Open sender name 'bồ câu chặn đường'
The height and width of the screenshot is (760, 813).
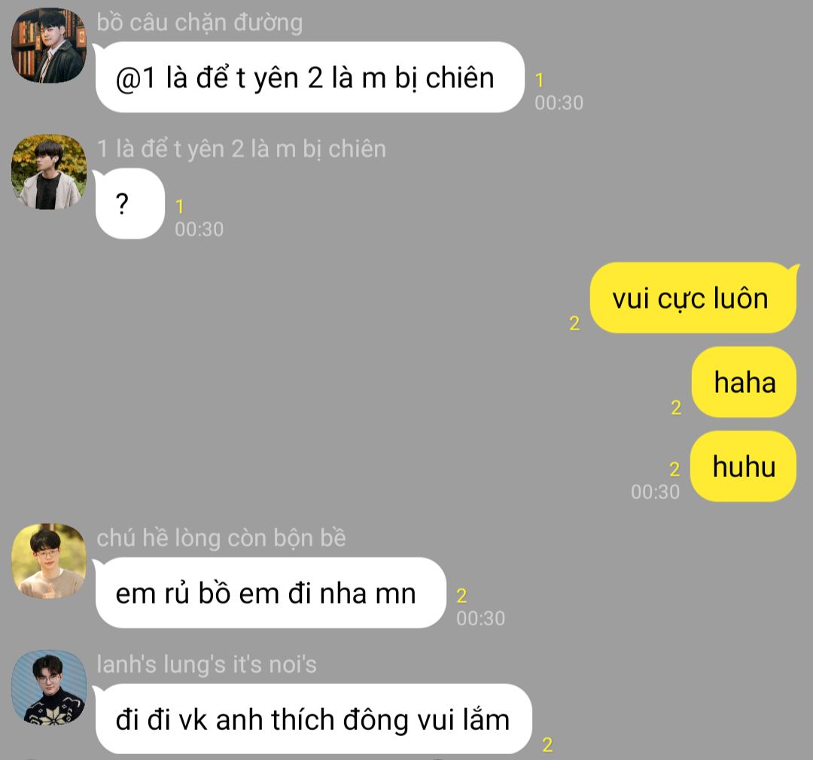click(199, 23)
